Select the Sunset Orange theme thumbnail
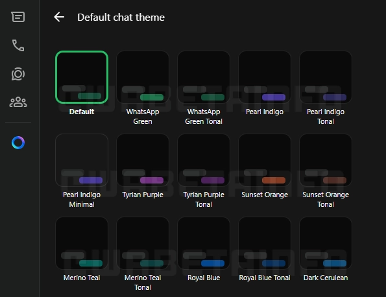This screenshot has height=297, width=386. 265,160
